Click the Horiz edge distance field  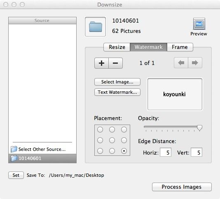[166, 152]
